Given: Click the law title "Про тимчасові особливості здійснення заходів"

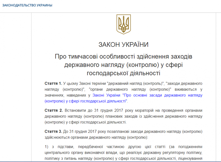Looking at the screenshot, I should click(123, 57).
